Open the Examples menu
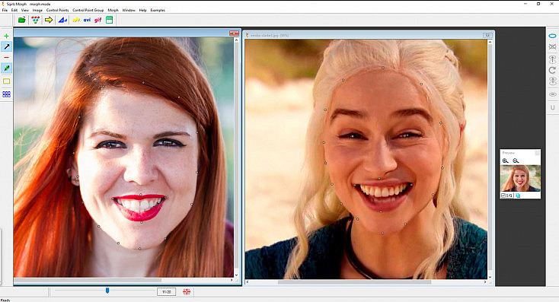Screen dimensions: 559x302 (158, 10)
